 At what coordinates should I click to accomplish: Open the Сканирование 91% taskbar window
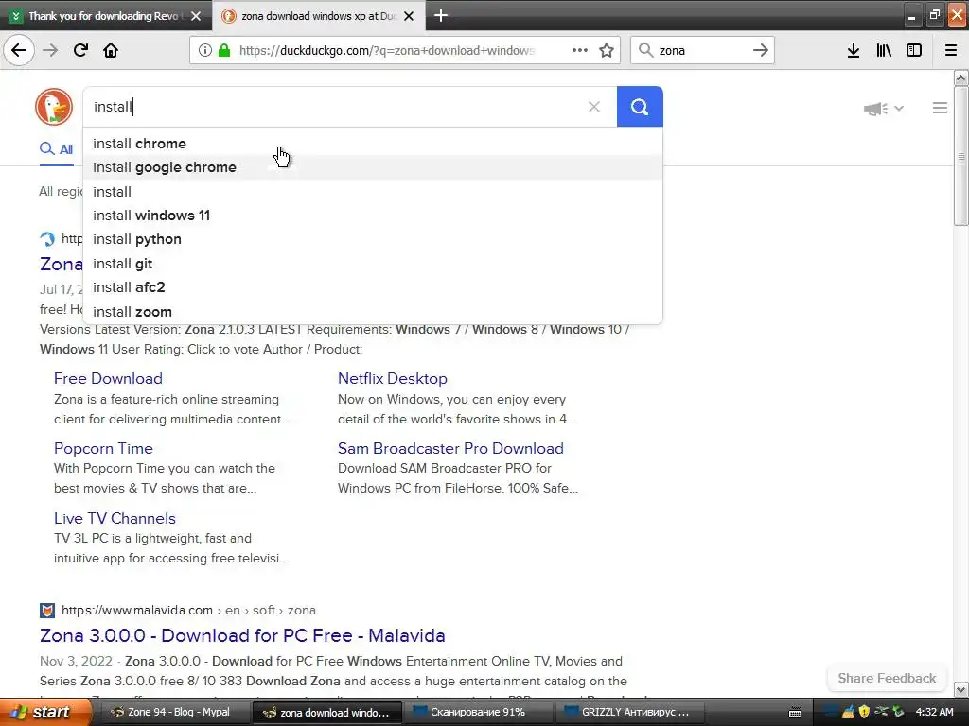[477, 712]
